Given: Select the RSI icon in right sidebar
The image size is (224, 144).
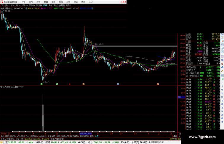Looking at the screenshot, I should pyautogui.click(x=222, y=60).
